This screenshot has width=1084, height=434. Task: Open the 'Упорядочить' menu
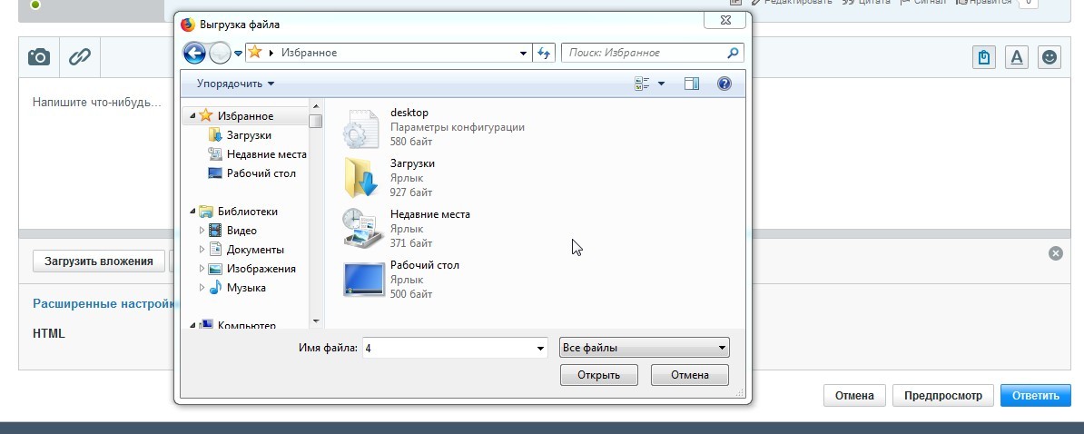pyautogui.click(x=235, y=84)
